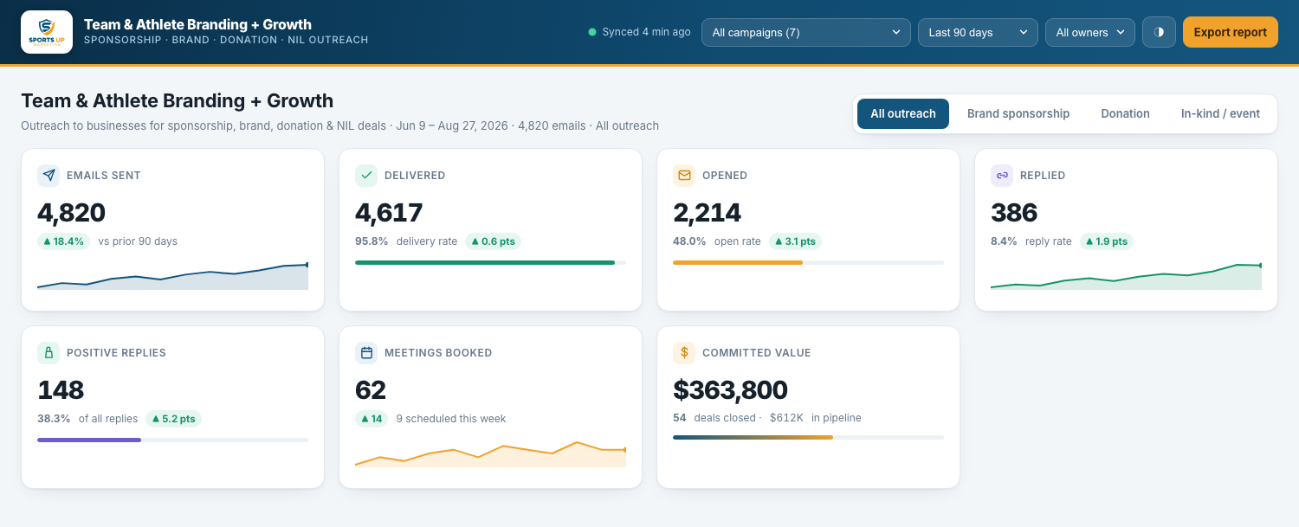Click the Synced 4 min ago text
The width and height of the screenshot is (1299, 527).
[646, 32]
